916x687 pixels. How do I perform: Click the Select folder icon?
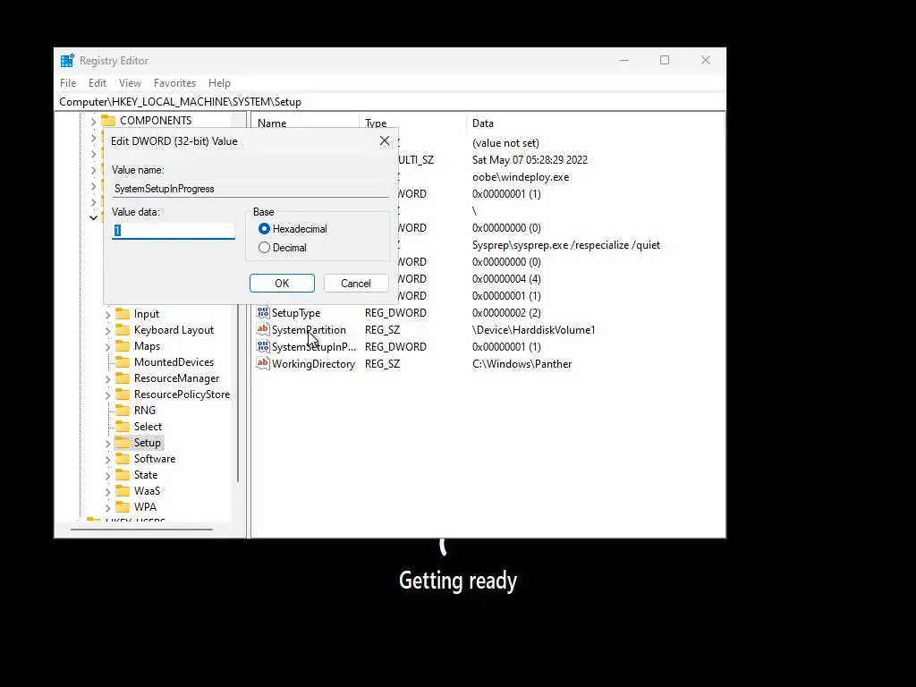123,427
